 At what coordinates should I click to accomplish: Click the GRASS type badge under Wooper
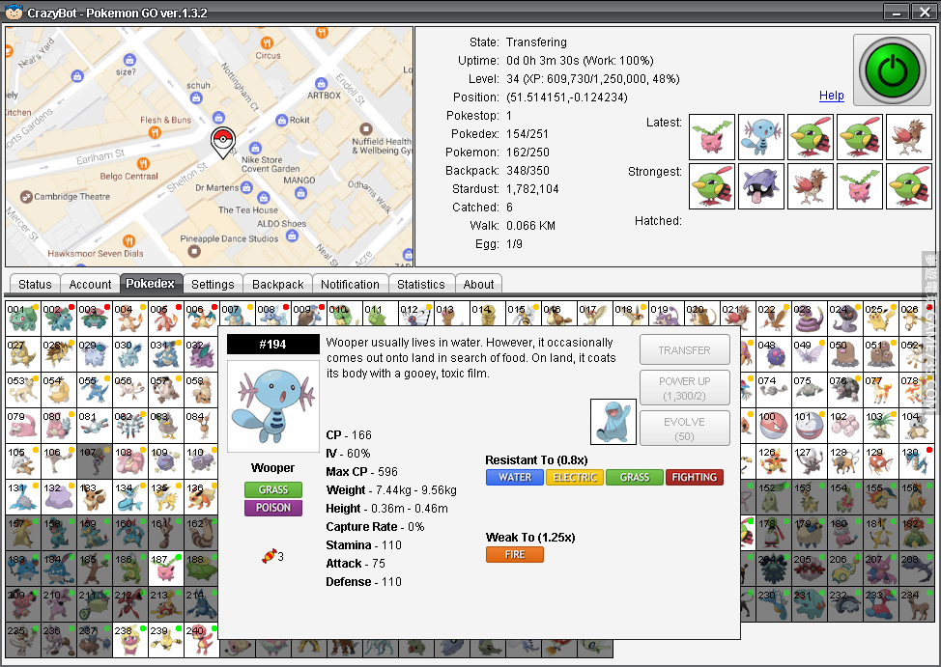coord(273,489)
